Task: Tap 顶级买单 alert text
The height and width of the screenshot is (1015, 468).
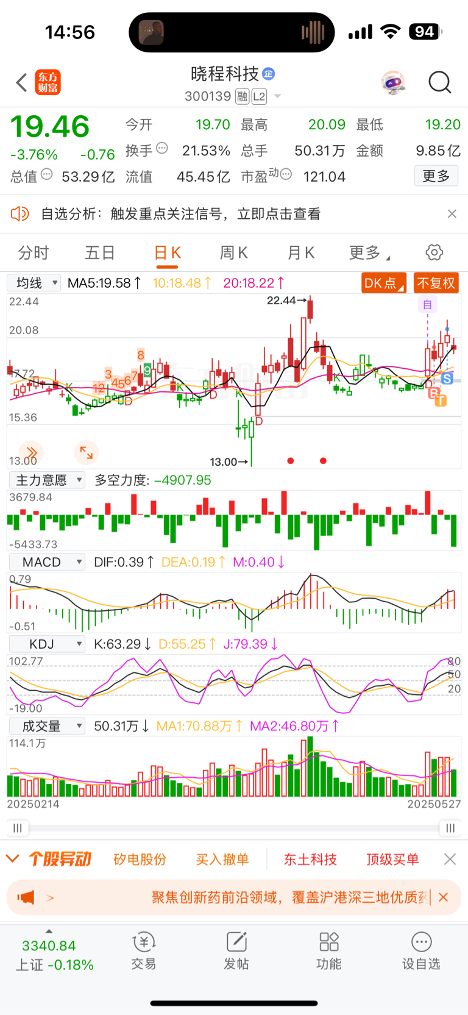Action: (392, 860)
